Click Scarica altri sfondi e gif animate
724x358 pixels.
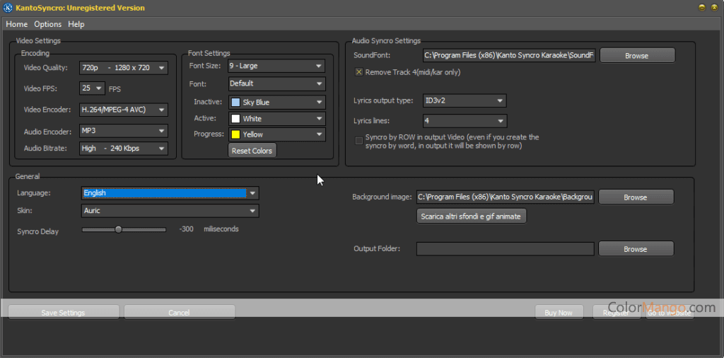point(472,216)
